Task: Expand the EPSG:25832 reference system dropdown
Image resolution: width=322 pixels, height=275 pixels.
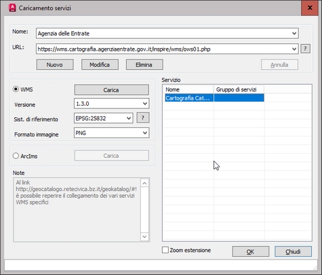Action: click(129, 118)
